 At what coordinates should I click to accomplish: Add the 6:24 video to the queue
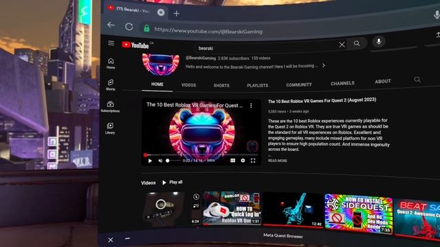pos(196,206)
